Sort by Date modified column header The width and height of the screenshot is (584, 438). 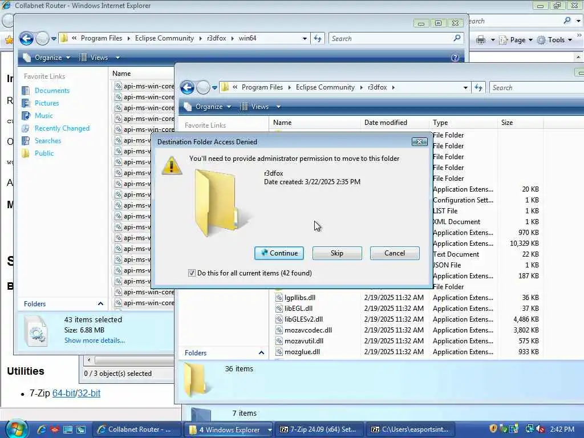(x=386, y=123)
